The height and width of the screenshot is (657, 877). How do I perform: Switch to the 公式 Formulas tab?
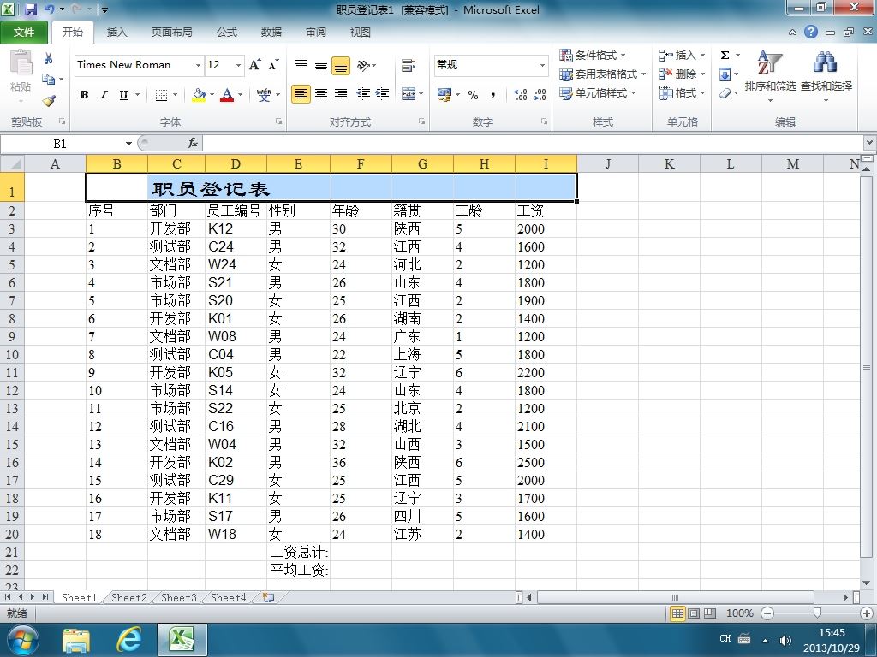(226, 33)
